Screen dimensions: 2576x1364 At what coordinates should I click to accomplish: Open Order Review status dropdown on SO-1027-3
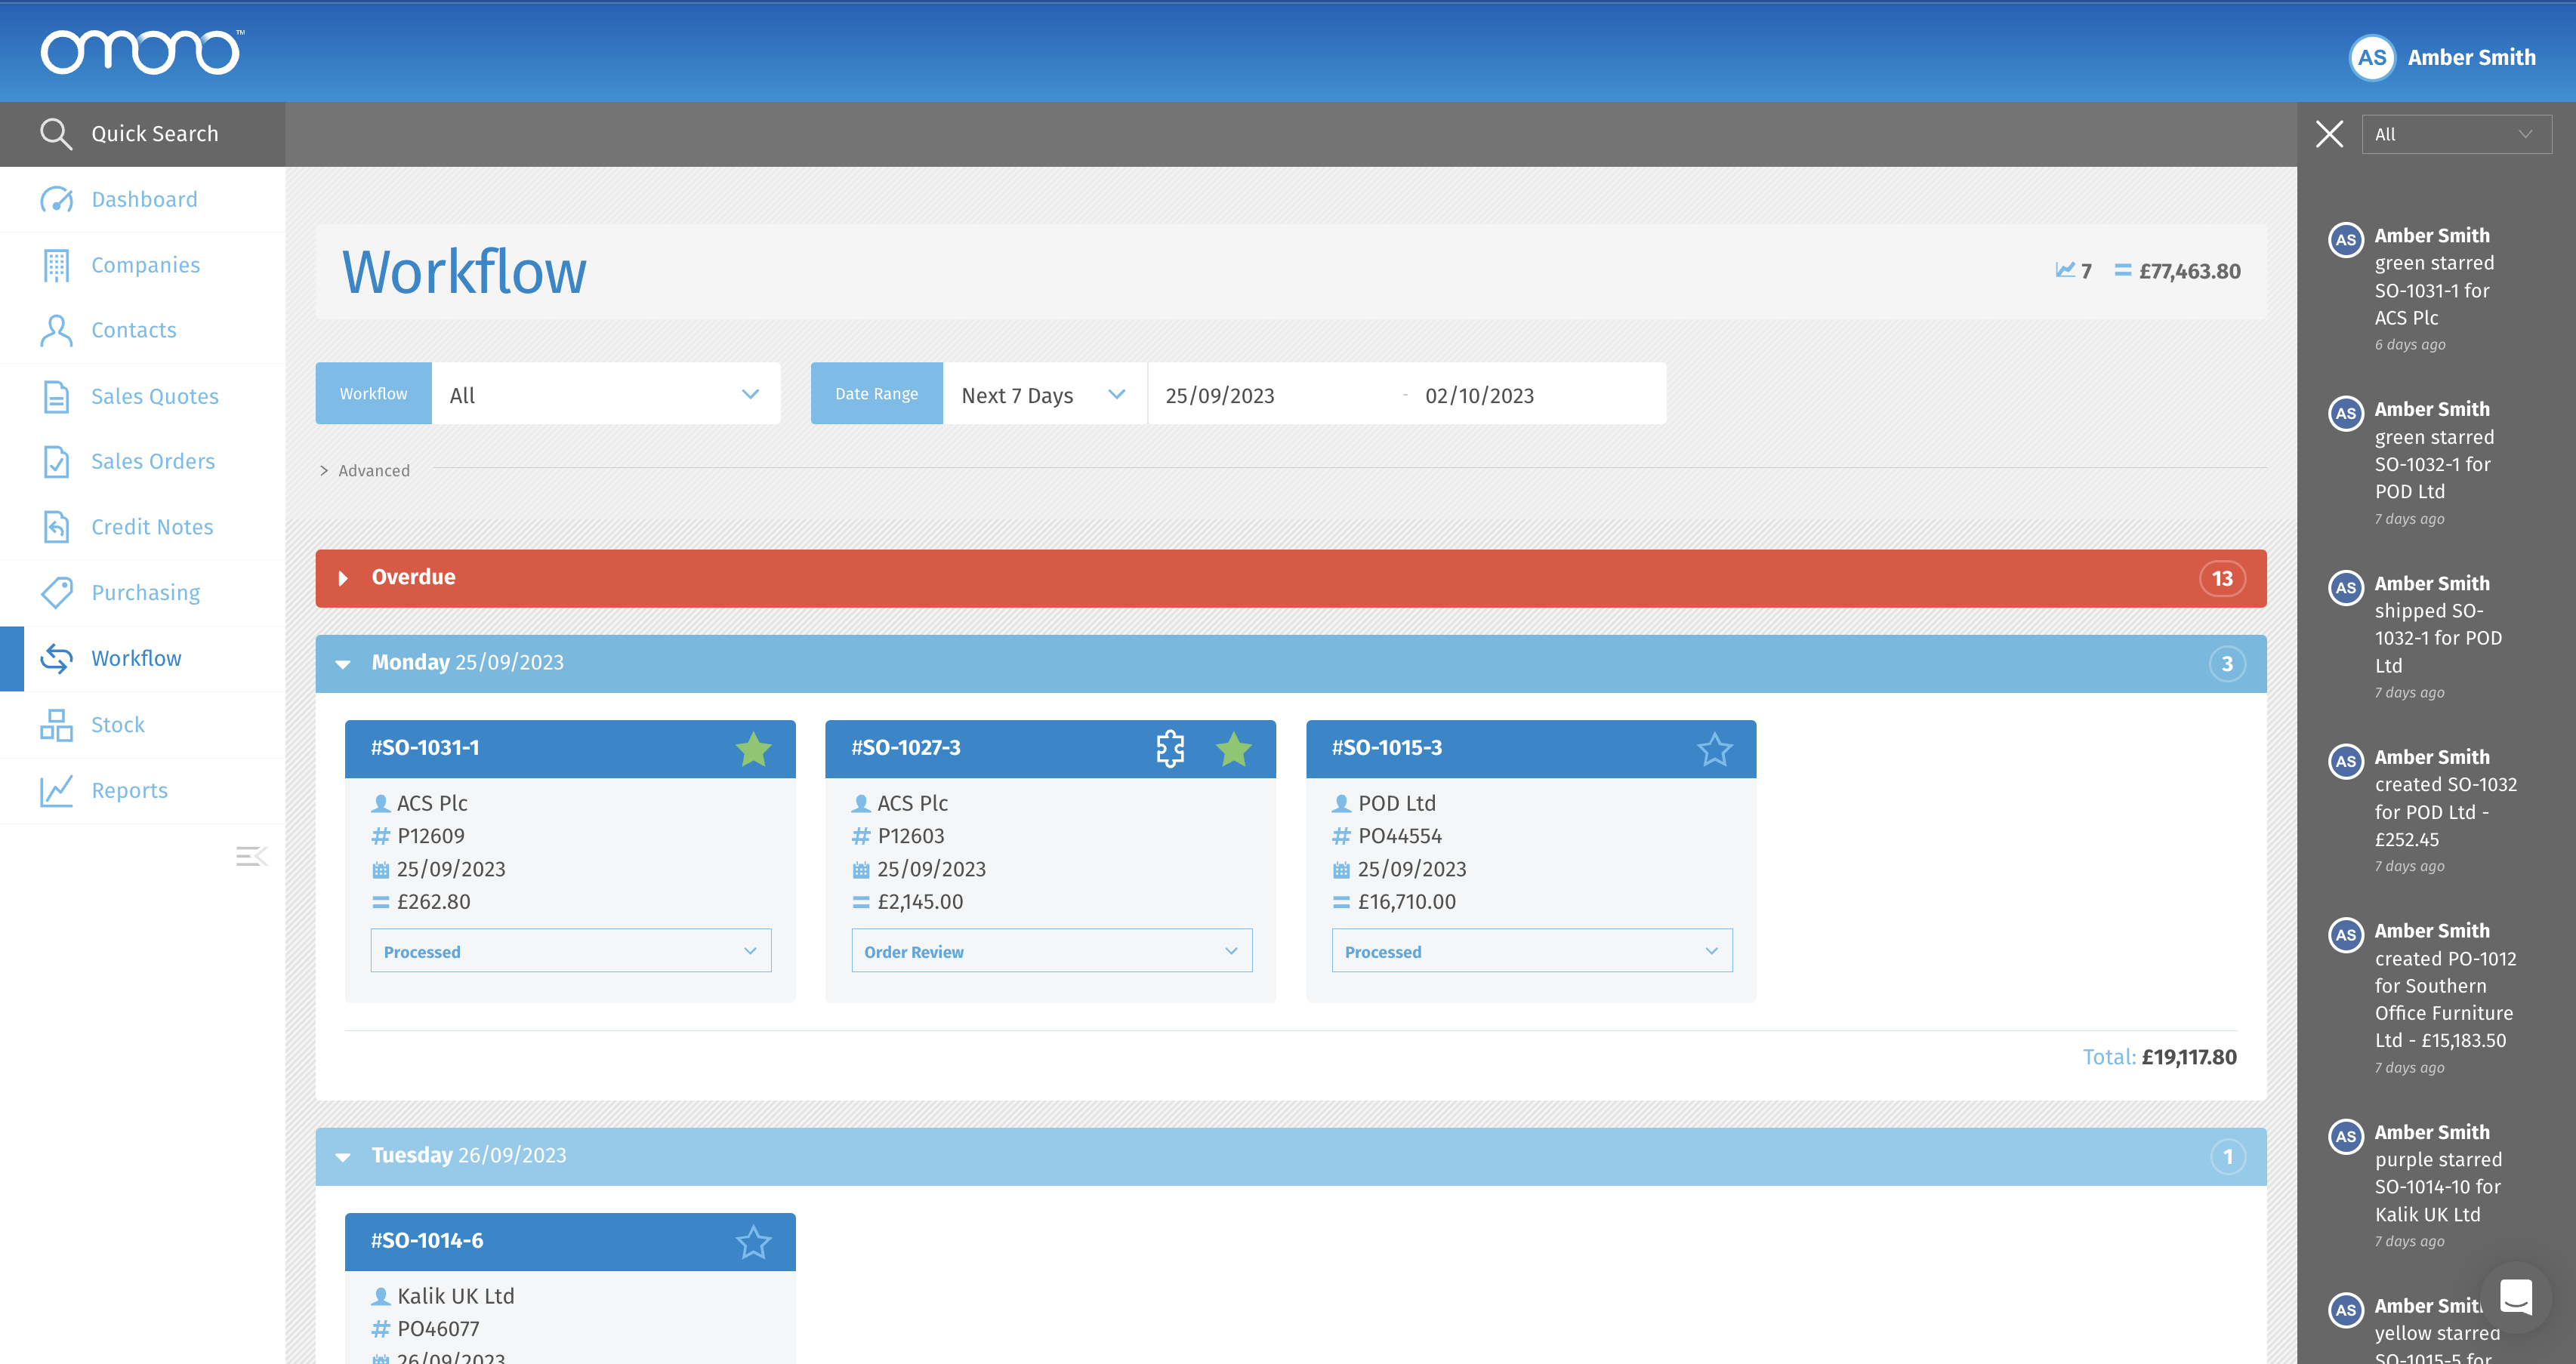1051,951
